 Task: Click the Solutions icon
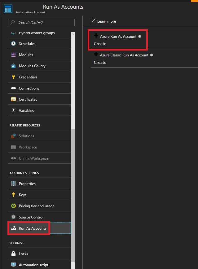pyautogui.click(x=13, y=136)
